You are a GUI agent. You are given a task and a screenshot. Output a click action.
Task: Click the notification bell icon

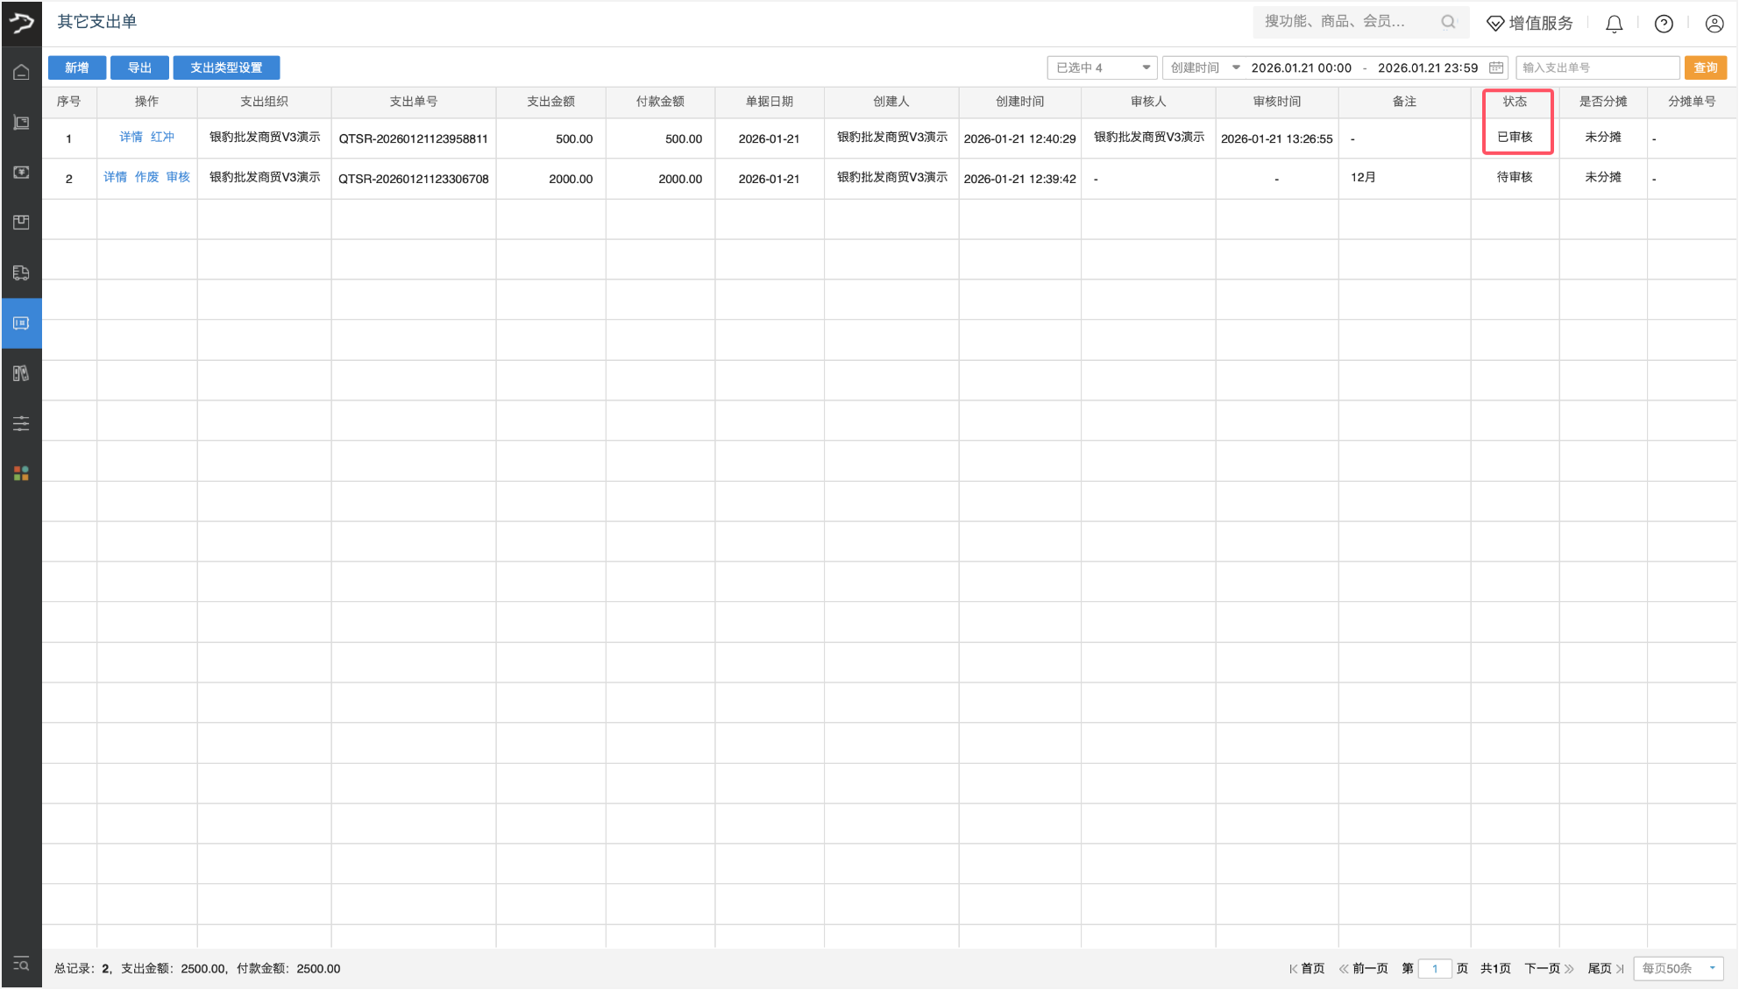1614,24
